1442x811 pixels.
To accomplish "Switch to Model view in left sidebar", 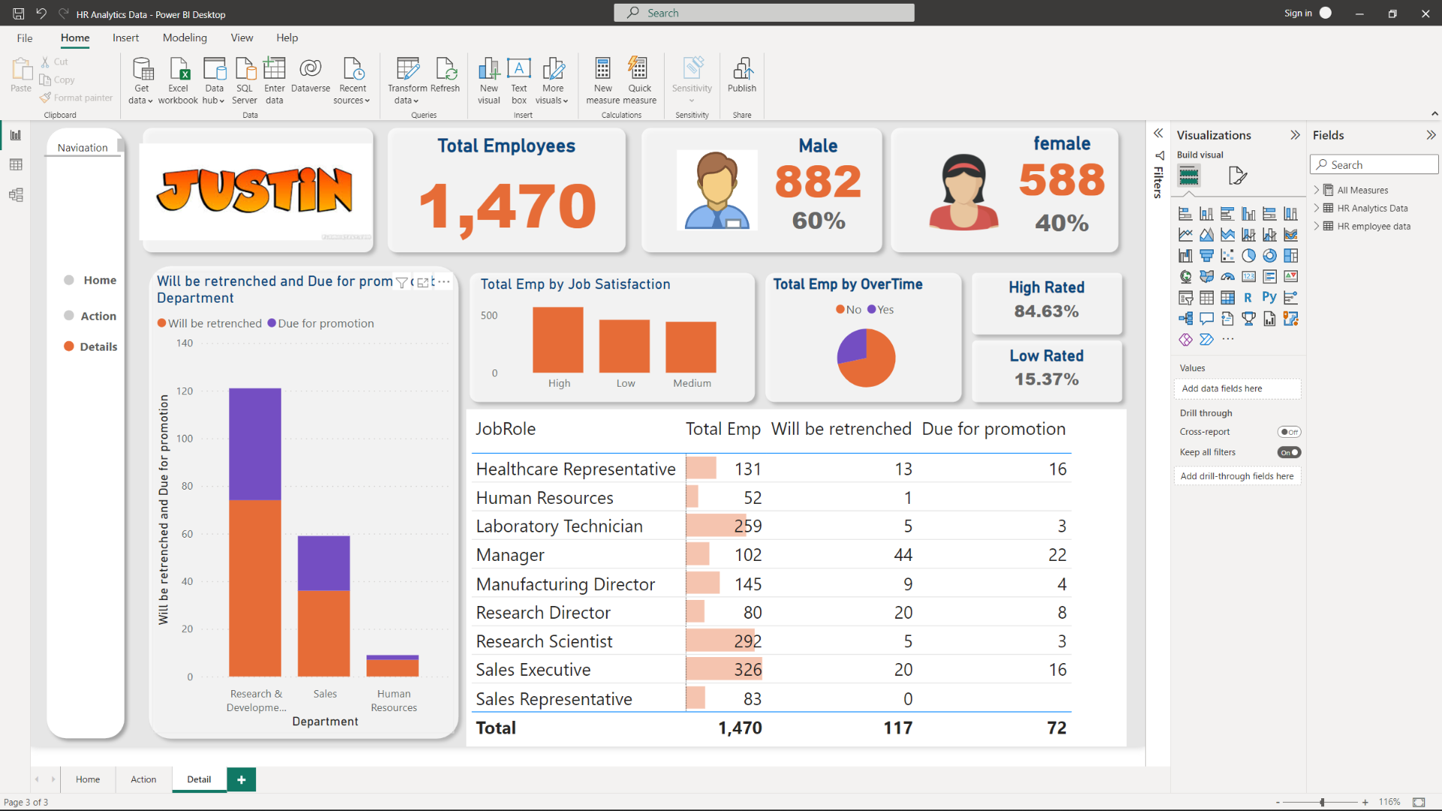I will 16,195.
